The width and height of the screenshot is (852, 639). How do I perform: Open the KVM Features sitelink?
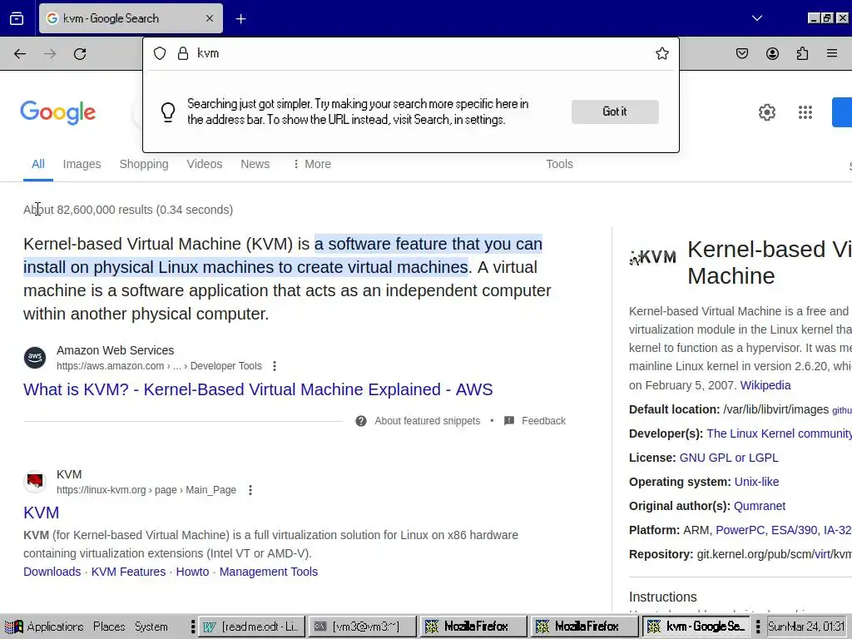[128, 572]
